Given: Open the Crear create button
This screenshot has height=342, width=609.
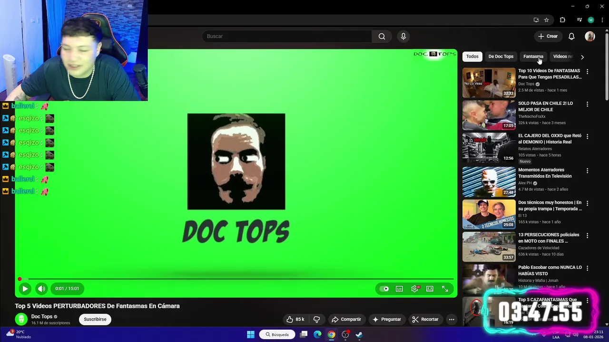Looking at the screenshot, I should click(548, 36).
